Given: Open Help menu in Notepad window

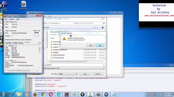Looking at the screenshot, I should coord(49,16).
